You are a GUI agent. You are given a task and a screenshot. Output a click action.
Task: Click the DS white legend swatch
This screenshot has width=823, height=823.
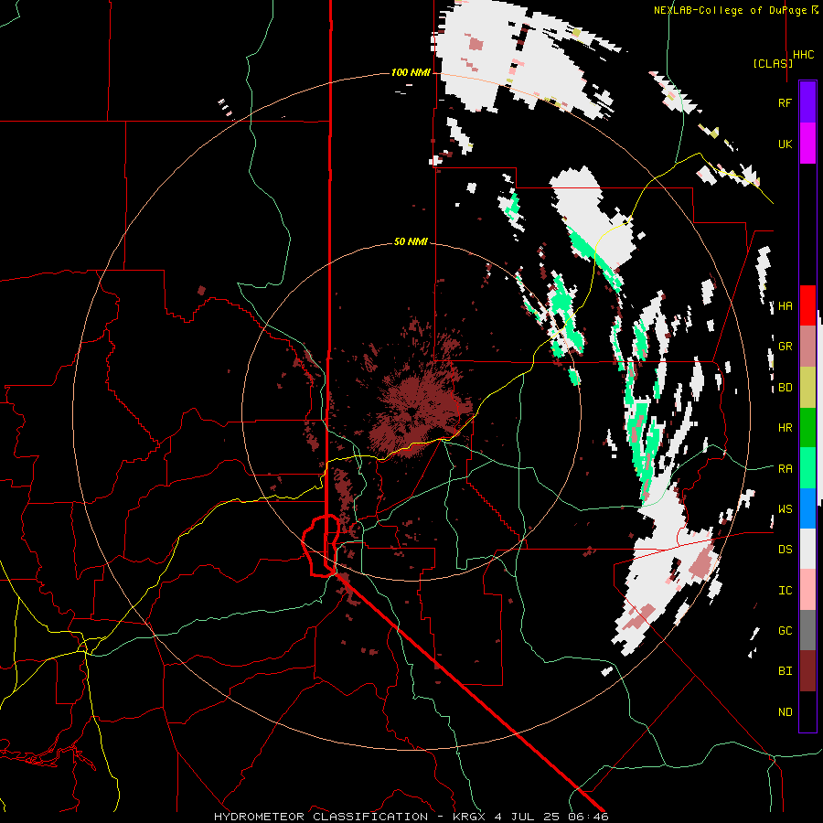click(x=807, y=549)
